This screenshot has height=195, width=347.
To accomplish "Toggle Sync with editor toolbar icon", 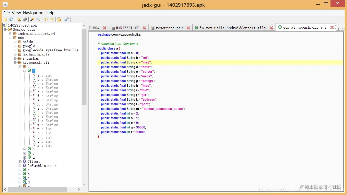I will [19, 19].
